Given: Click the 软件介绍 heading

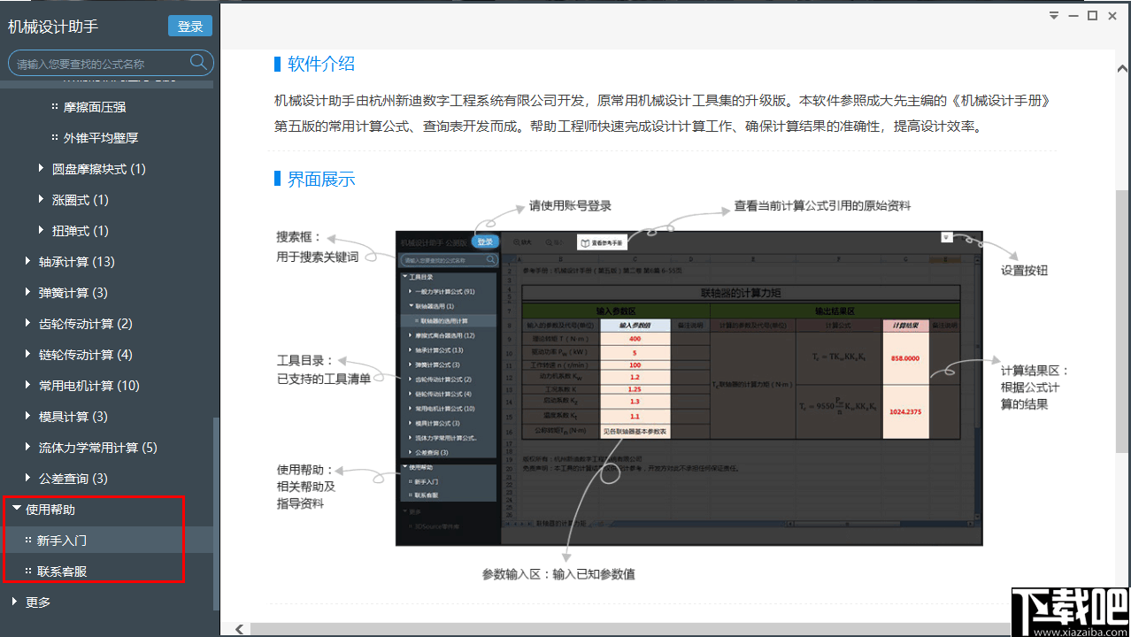Looking at the screenshot, I should pyautogui.click(x=321, y=64).
